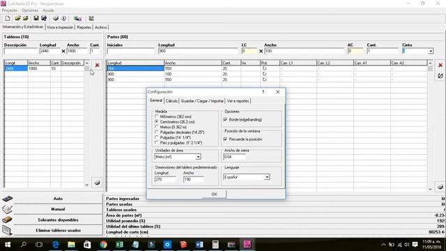Click the Save As toolbar icon
The height and width of the screenshot is (251, 446).
pos(44,19)
